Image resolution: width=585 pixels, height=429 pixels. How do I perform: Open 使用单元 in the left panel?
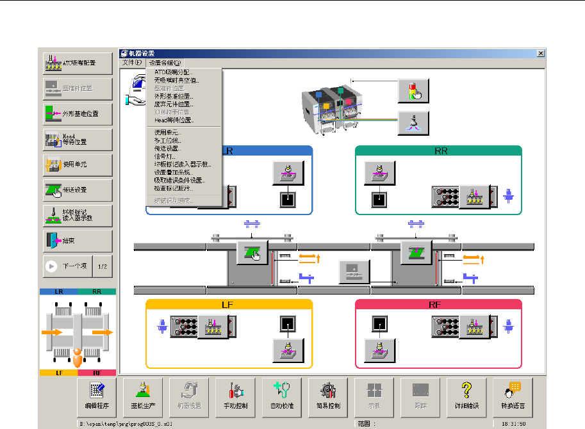click(x=78, y=165)
